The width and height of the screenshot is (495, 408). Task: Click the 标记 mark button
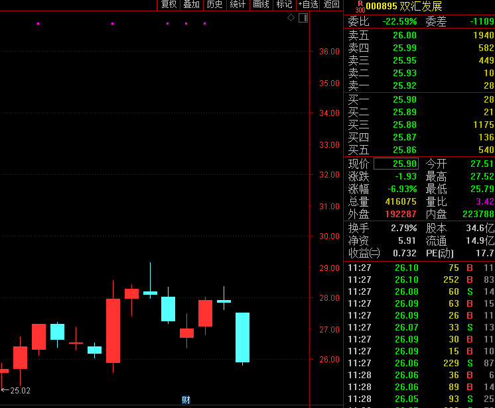284,5
